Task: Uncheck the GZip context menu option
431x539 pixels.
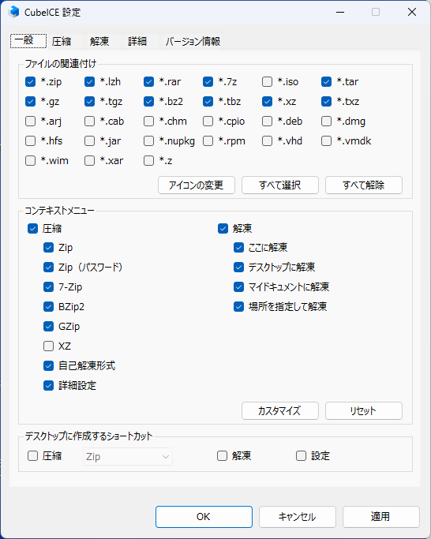Action: (48, 326)
